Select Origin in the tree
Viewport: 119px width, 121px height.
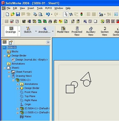click(28, 104)
